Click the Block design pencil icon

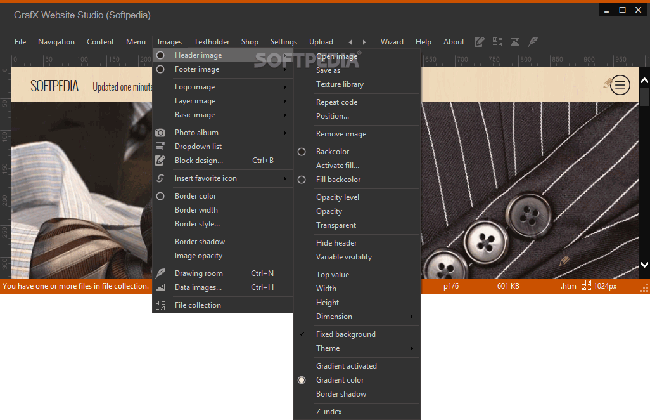coord(160,161)
